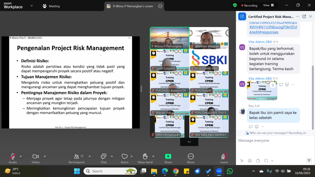Open WhatsApp from taskbar
The width and height of the screenshot is (315, 177).
229,171
